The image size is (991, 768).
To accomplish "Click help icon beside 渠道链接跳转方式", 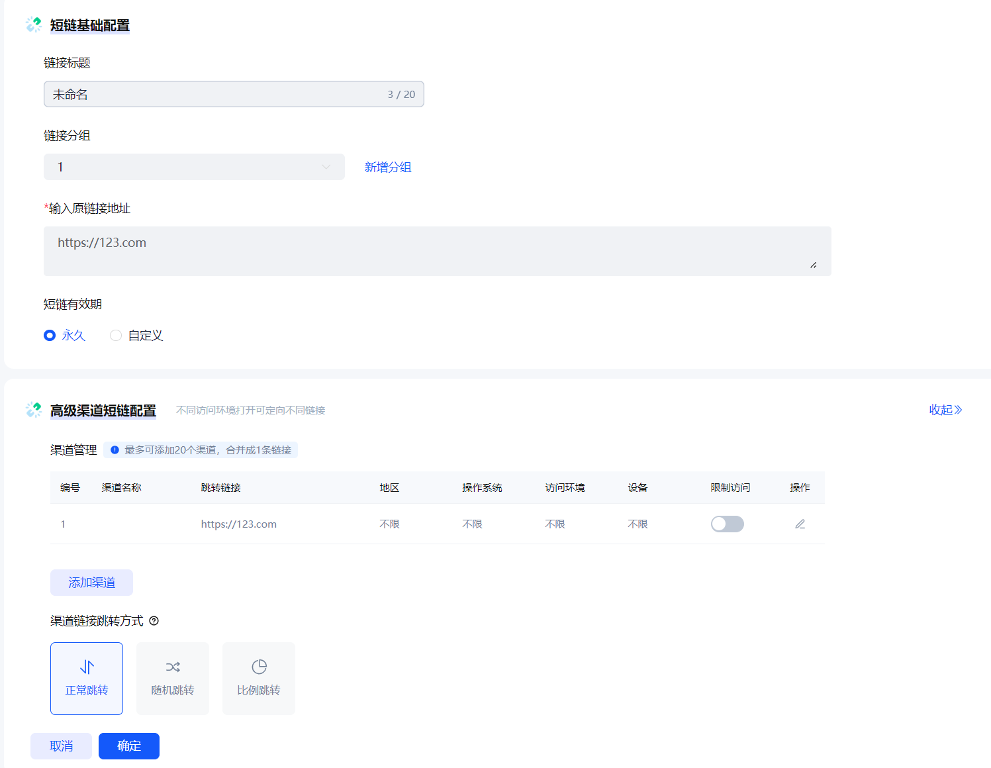I will coord(154,621).
